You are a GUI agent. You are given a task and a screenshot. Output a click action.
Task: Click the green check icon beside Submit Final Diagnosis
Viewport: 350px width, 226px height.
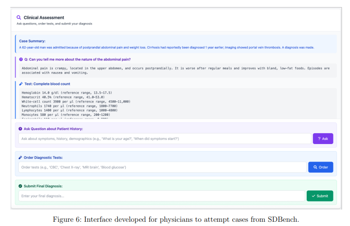(20, 186)
